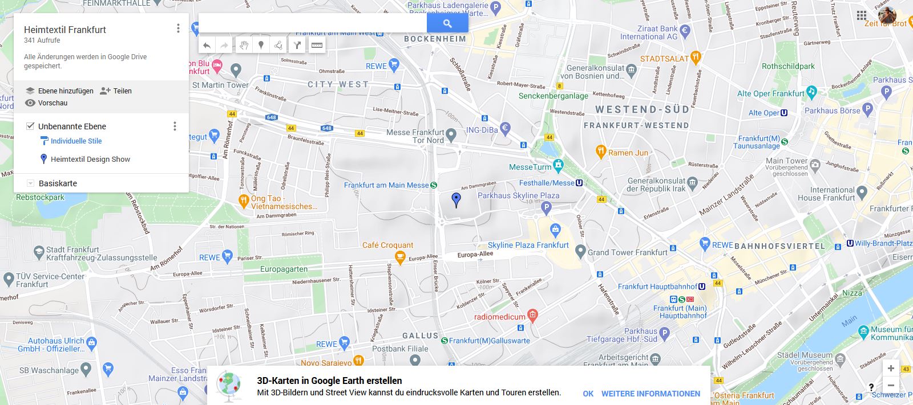Image resolution: width=913 pixels, height=405 pixels.
Task: Open the Google apps grid
Action: click(x=862, y=15)
